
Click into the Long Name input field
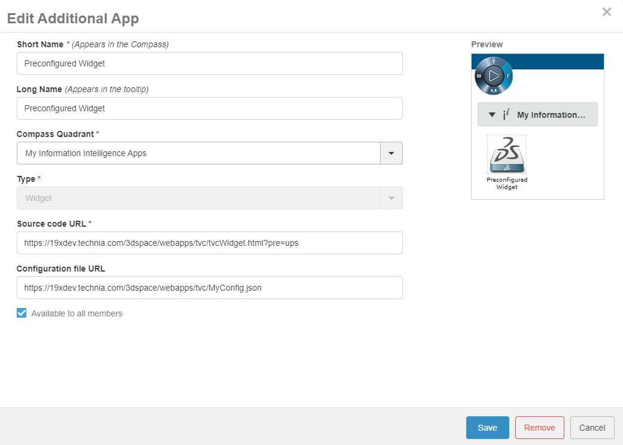coord(209,108)
